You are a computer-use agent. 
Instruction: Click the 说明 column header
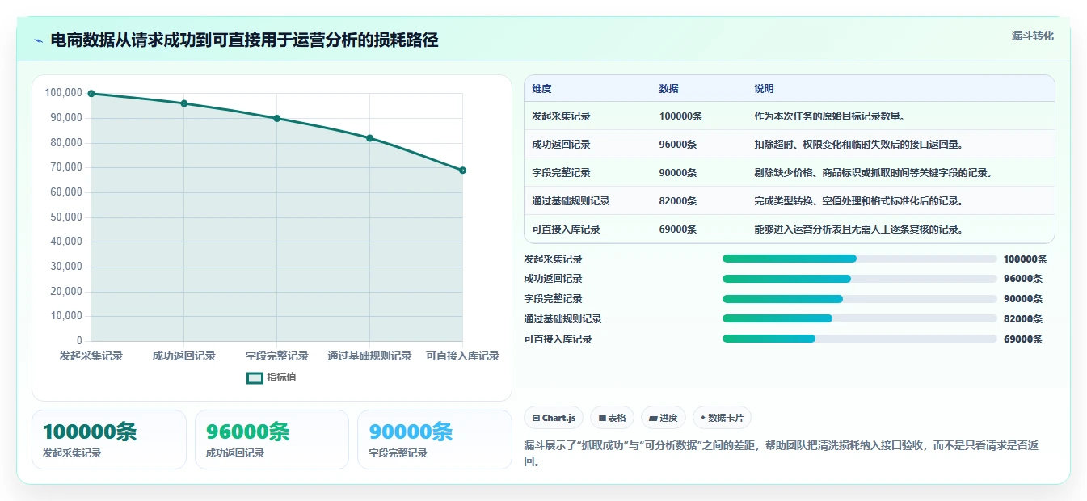tap(764, 89)
